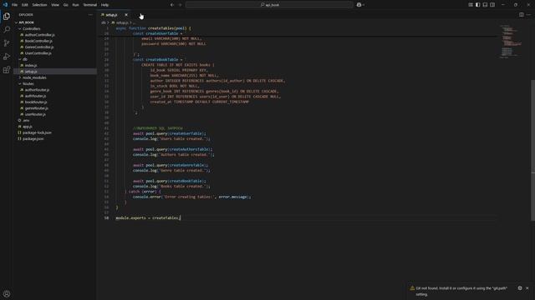Open the Explorer view in activity bar
Image resolution: width=535 pixels, height=300 pixels.
click(x=7, y=17)
